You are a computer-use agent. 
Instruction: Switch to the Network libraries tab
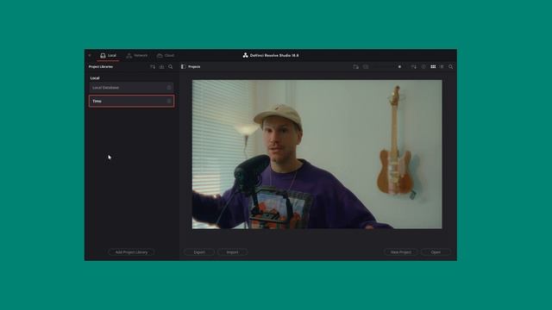coord(137,55)
